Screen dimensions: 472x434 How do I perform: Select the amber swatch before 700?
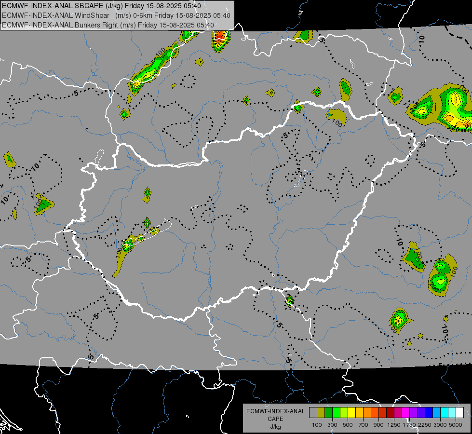click(359, 413)
